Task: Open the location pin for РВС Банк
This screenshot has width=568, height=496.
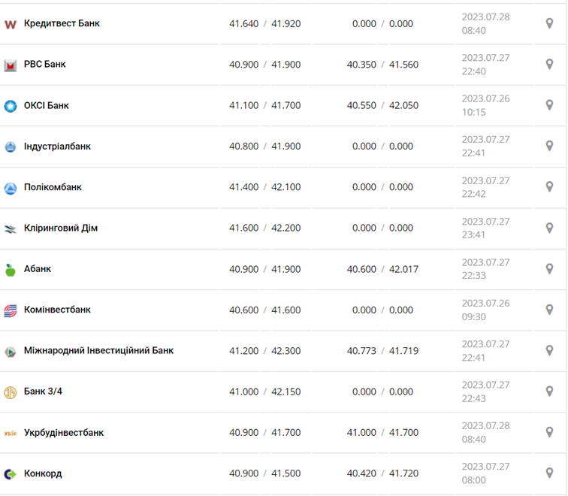Action: (x=549, y=65)
